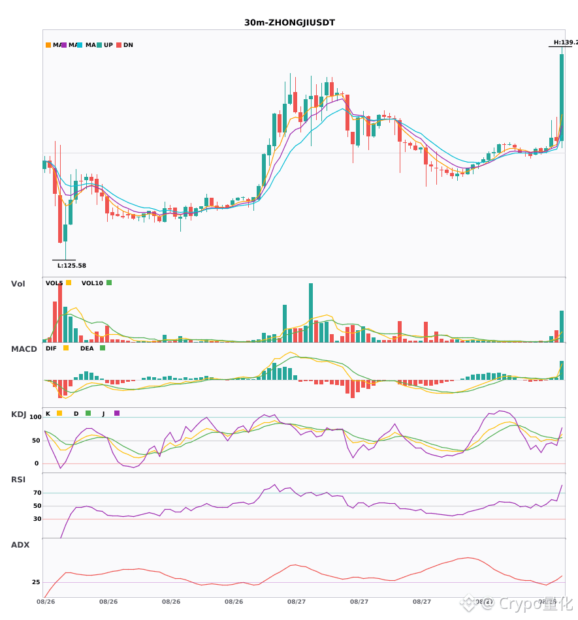Click the KDJ panel label

(18, 414)
